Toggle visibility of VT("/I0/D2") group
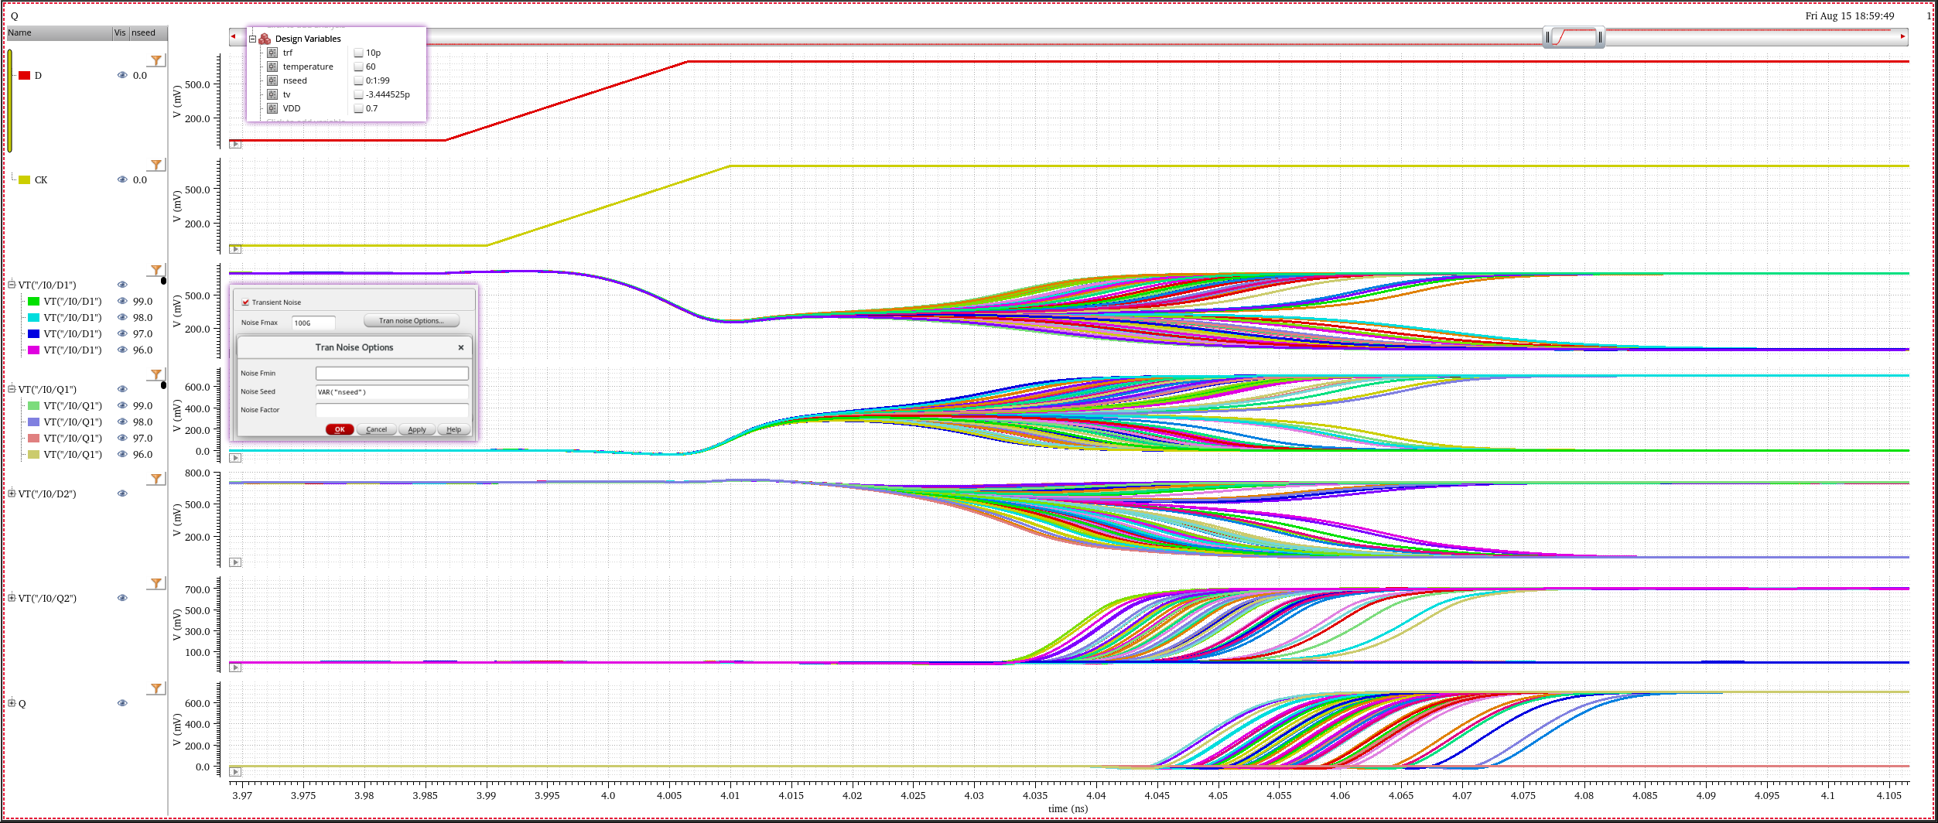 (122, 493)
